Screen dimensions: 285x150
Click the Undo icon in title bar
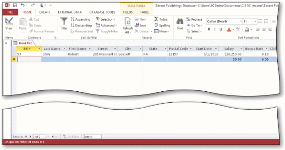[23, 5]
